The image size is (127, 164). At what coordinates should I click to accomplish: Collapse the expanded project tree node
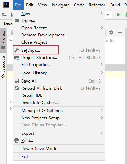(x=11, y=40)
